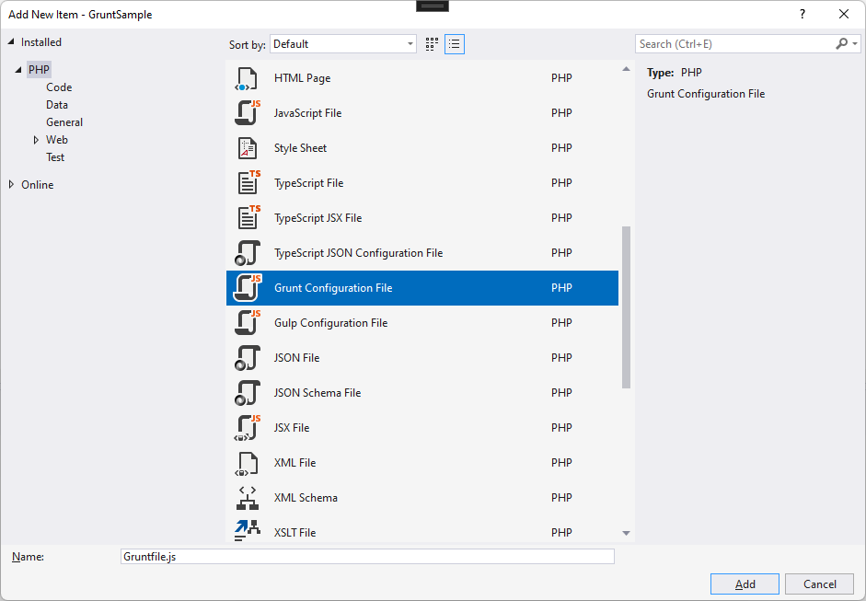Viewport: 866px width, 601px height.
Task: Select the XML Schema item text
Action: pos(306,498)
